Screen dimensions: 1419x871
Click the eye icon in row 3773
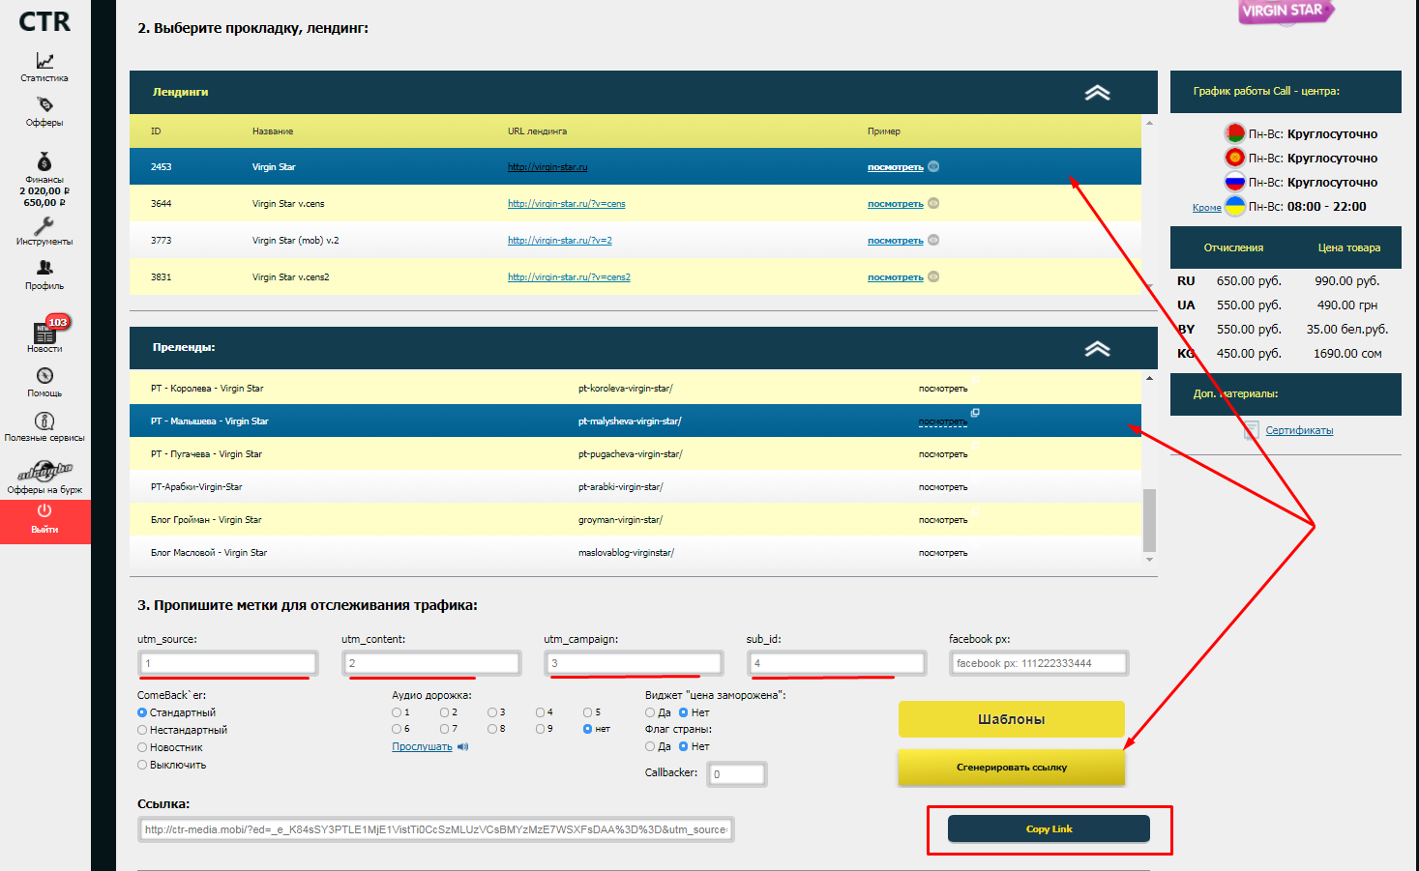tap(933, 240)
